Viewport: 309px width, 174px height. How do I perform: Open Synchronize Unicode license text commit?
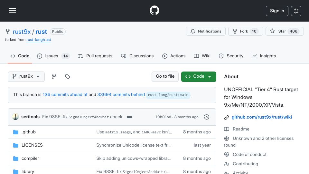(133, 145)
